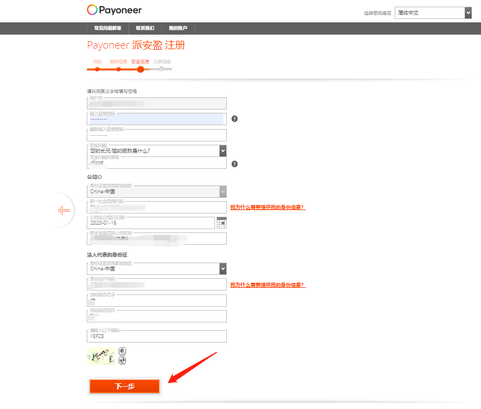This screenshot has width=481, height=409.
Task: Click the 请只用英文字母填写空格 instruction text
Action: [x=112, y=91]
